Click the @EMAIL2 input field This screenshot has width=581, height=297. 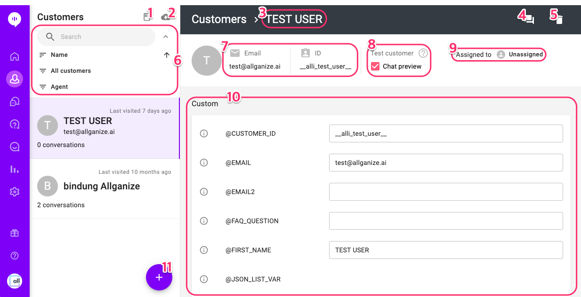(x=446, y=192)
